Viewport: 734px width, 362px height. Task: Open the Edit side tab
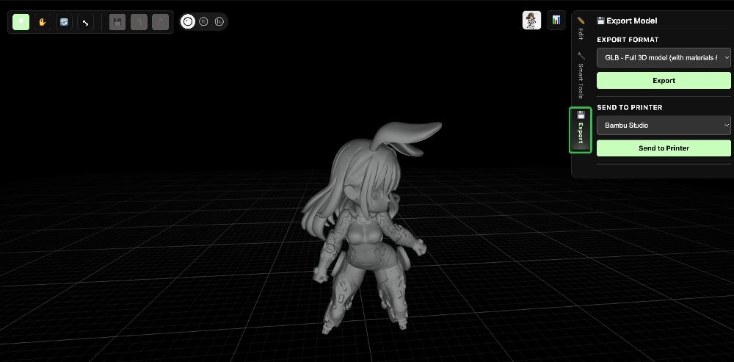pos(581,29)
